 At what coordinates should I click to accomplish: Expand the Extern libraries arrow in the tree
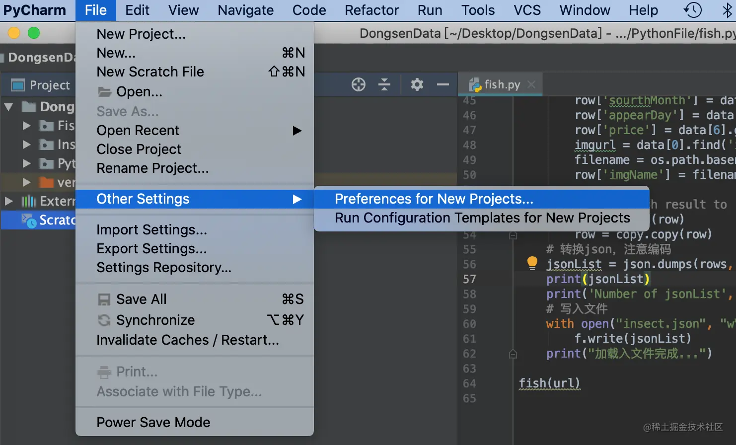click(8, 201)
